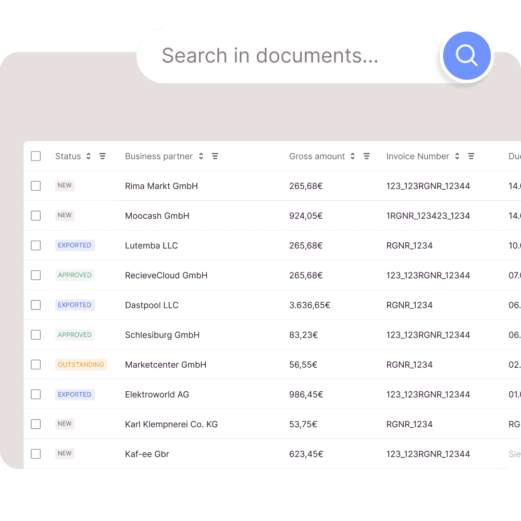Sort by Gross amount using sort arrows

coord(353,156)
